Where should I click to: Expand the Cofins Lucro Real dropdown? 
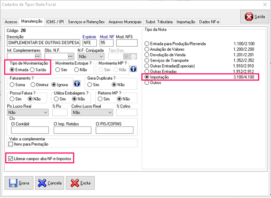coord(110,113)
